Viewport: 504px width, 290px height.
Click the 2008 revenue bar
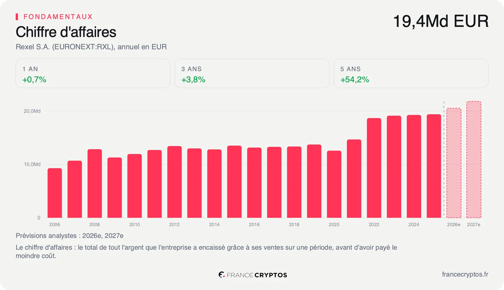pyautogui.click(x=94, y=184)
